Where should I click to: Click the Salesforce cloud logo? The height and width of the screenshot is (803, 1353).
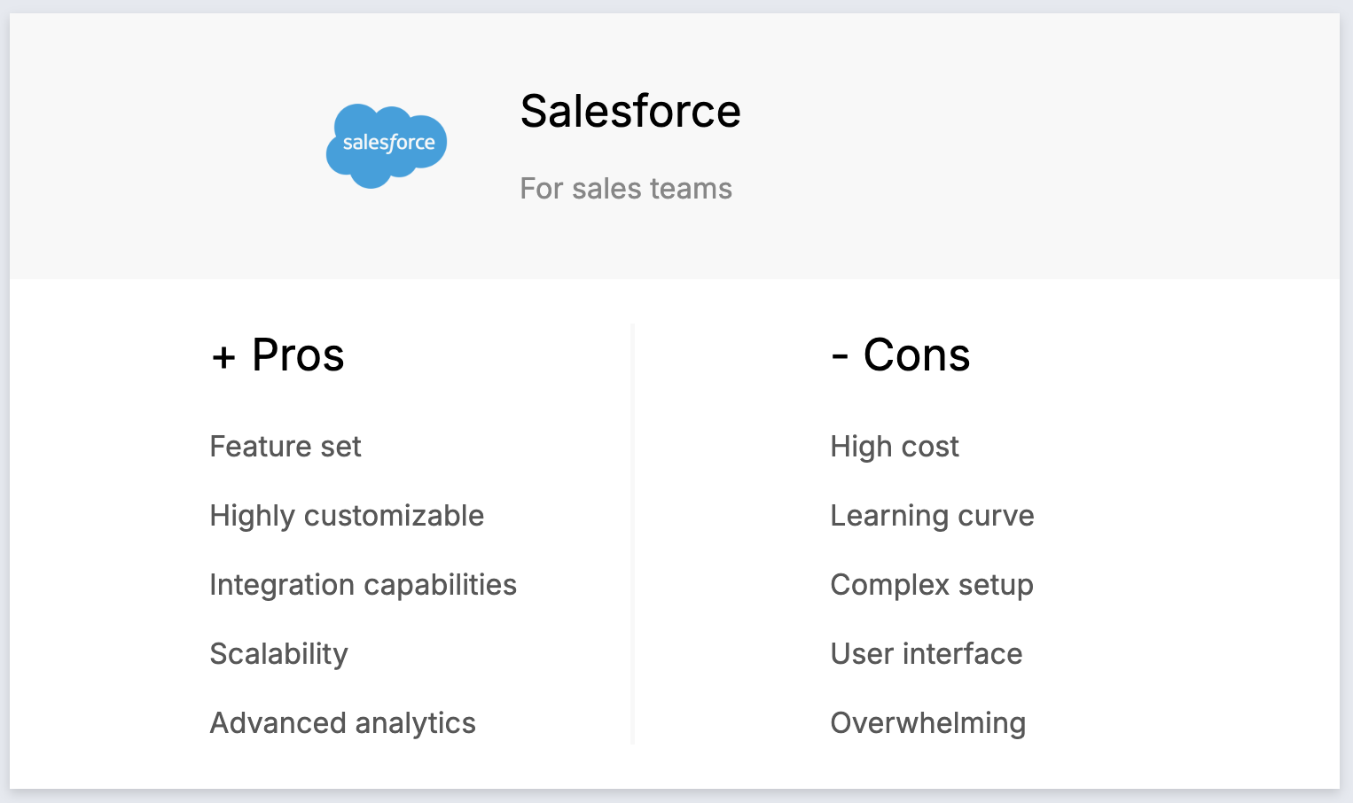(x=387, y=146)
